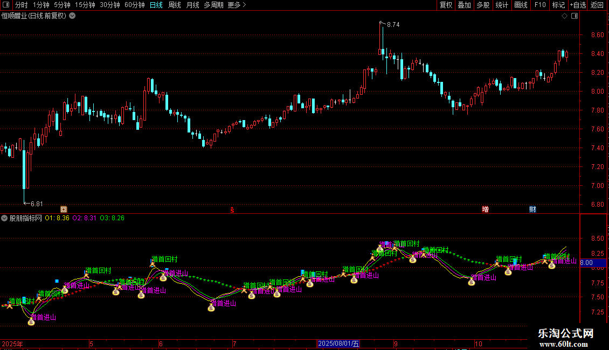Screen dimensions: 609x350
Task: Select the 5分钟 period tab
Action: pos(62,5)
